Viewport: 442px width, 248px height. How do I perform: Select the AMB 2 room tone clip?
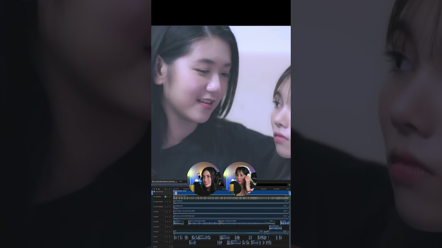tap(231, 217)
